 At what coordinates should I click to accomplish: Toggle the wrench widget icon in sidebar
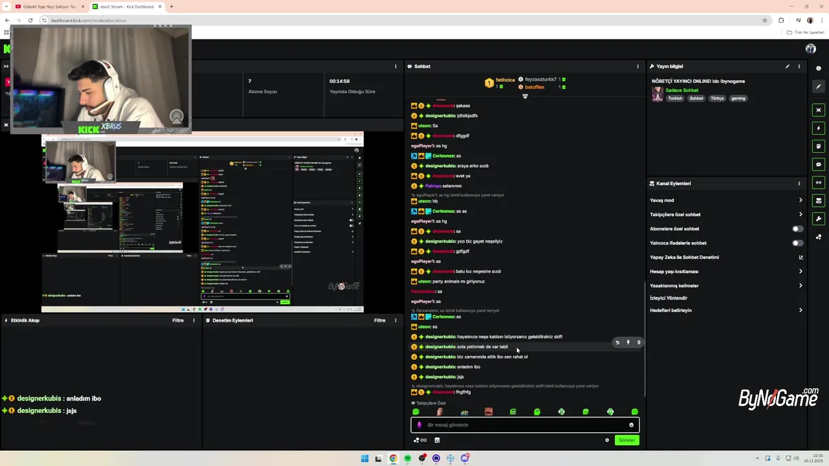tap(819, 219)
